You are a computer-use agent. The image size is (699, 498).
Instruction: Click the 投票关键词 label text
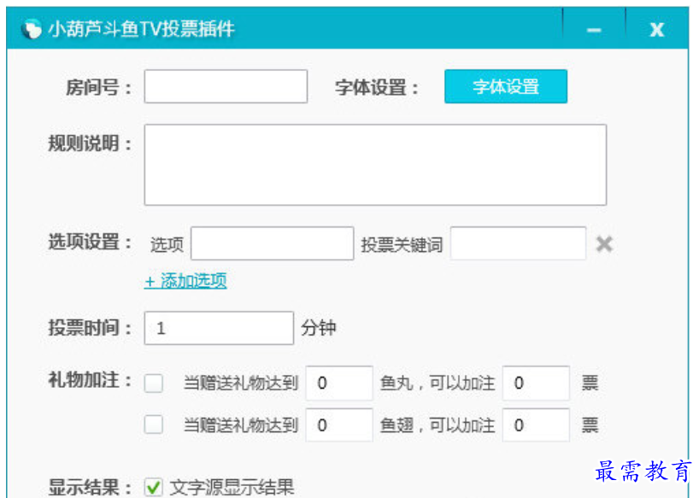tap(402, 244)
